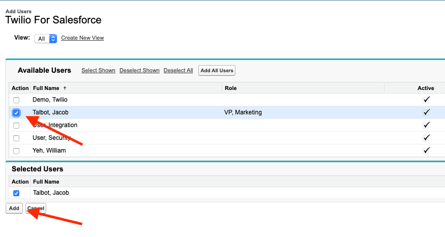
Task: Click the Add button
Action: (x=14, y=208)
